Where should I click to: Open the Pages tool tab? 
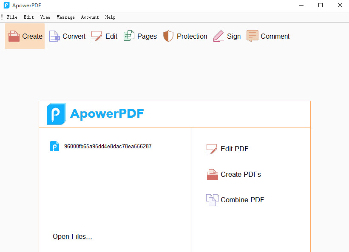[x=140, y=36]
